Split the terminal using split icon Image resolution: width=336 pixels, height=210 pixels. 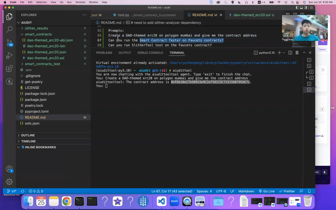290,53
